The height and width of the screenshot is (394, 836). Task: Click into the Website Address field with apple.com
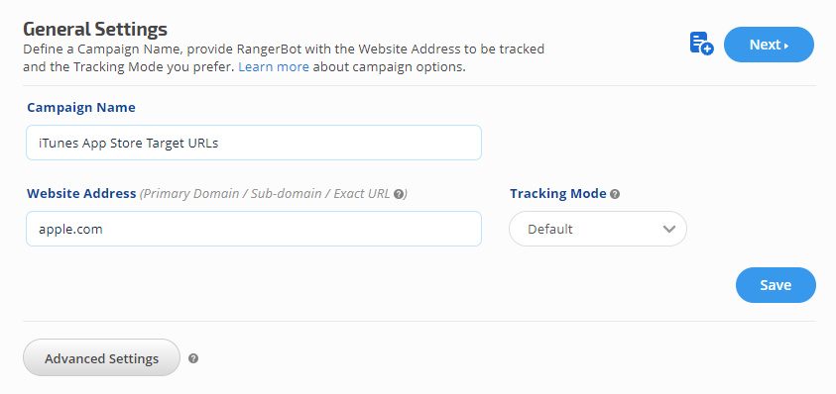254,229
